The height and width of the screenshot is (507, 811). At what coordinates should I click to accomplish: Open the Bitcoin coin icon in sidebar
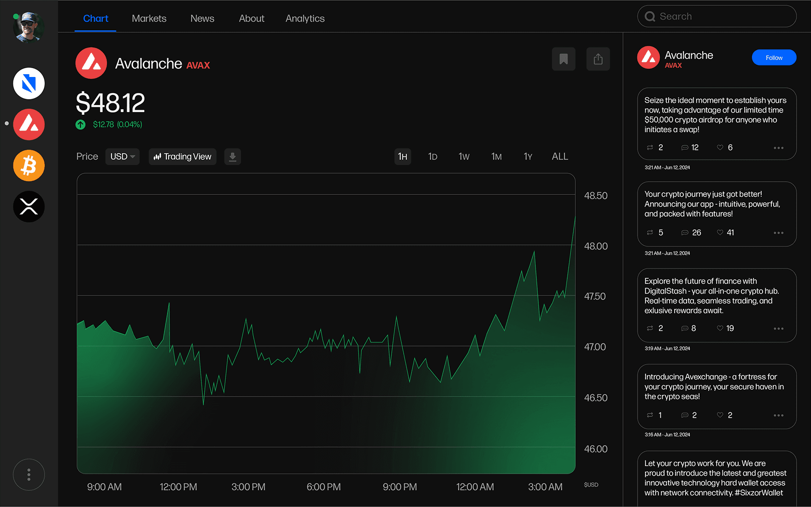coord(29,165)
